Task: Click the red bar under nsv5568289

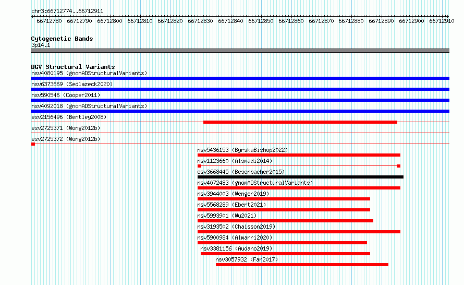Action: pyautogui.click(x=284, y=210)
